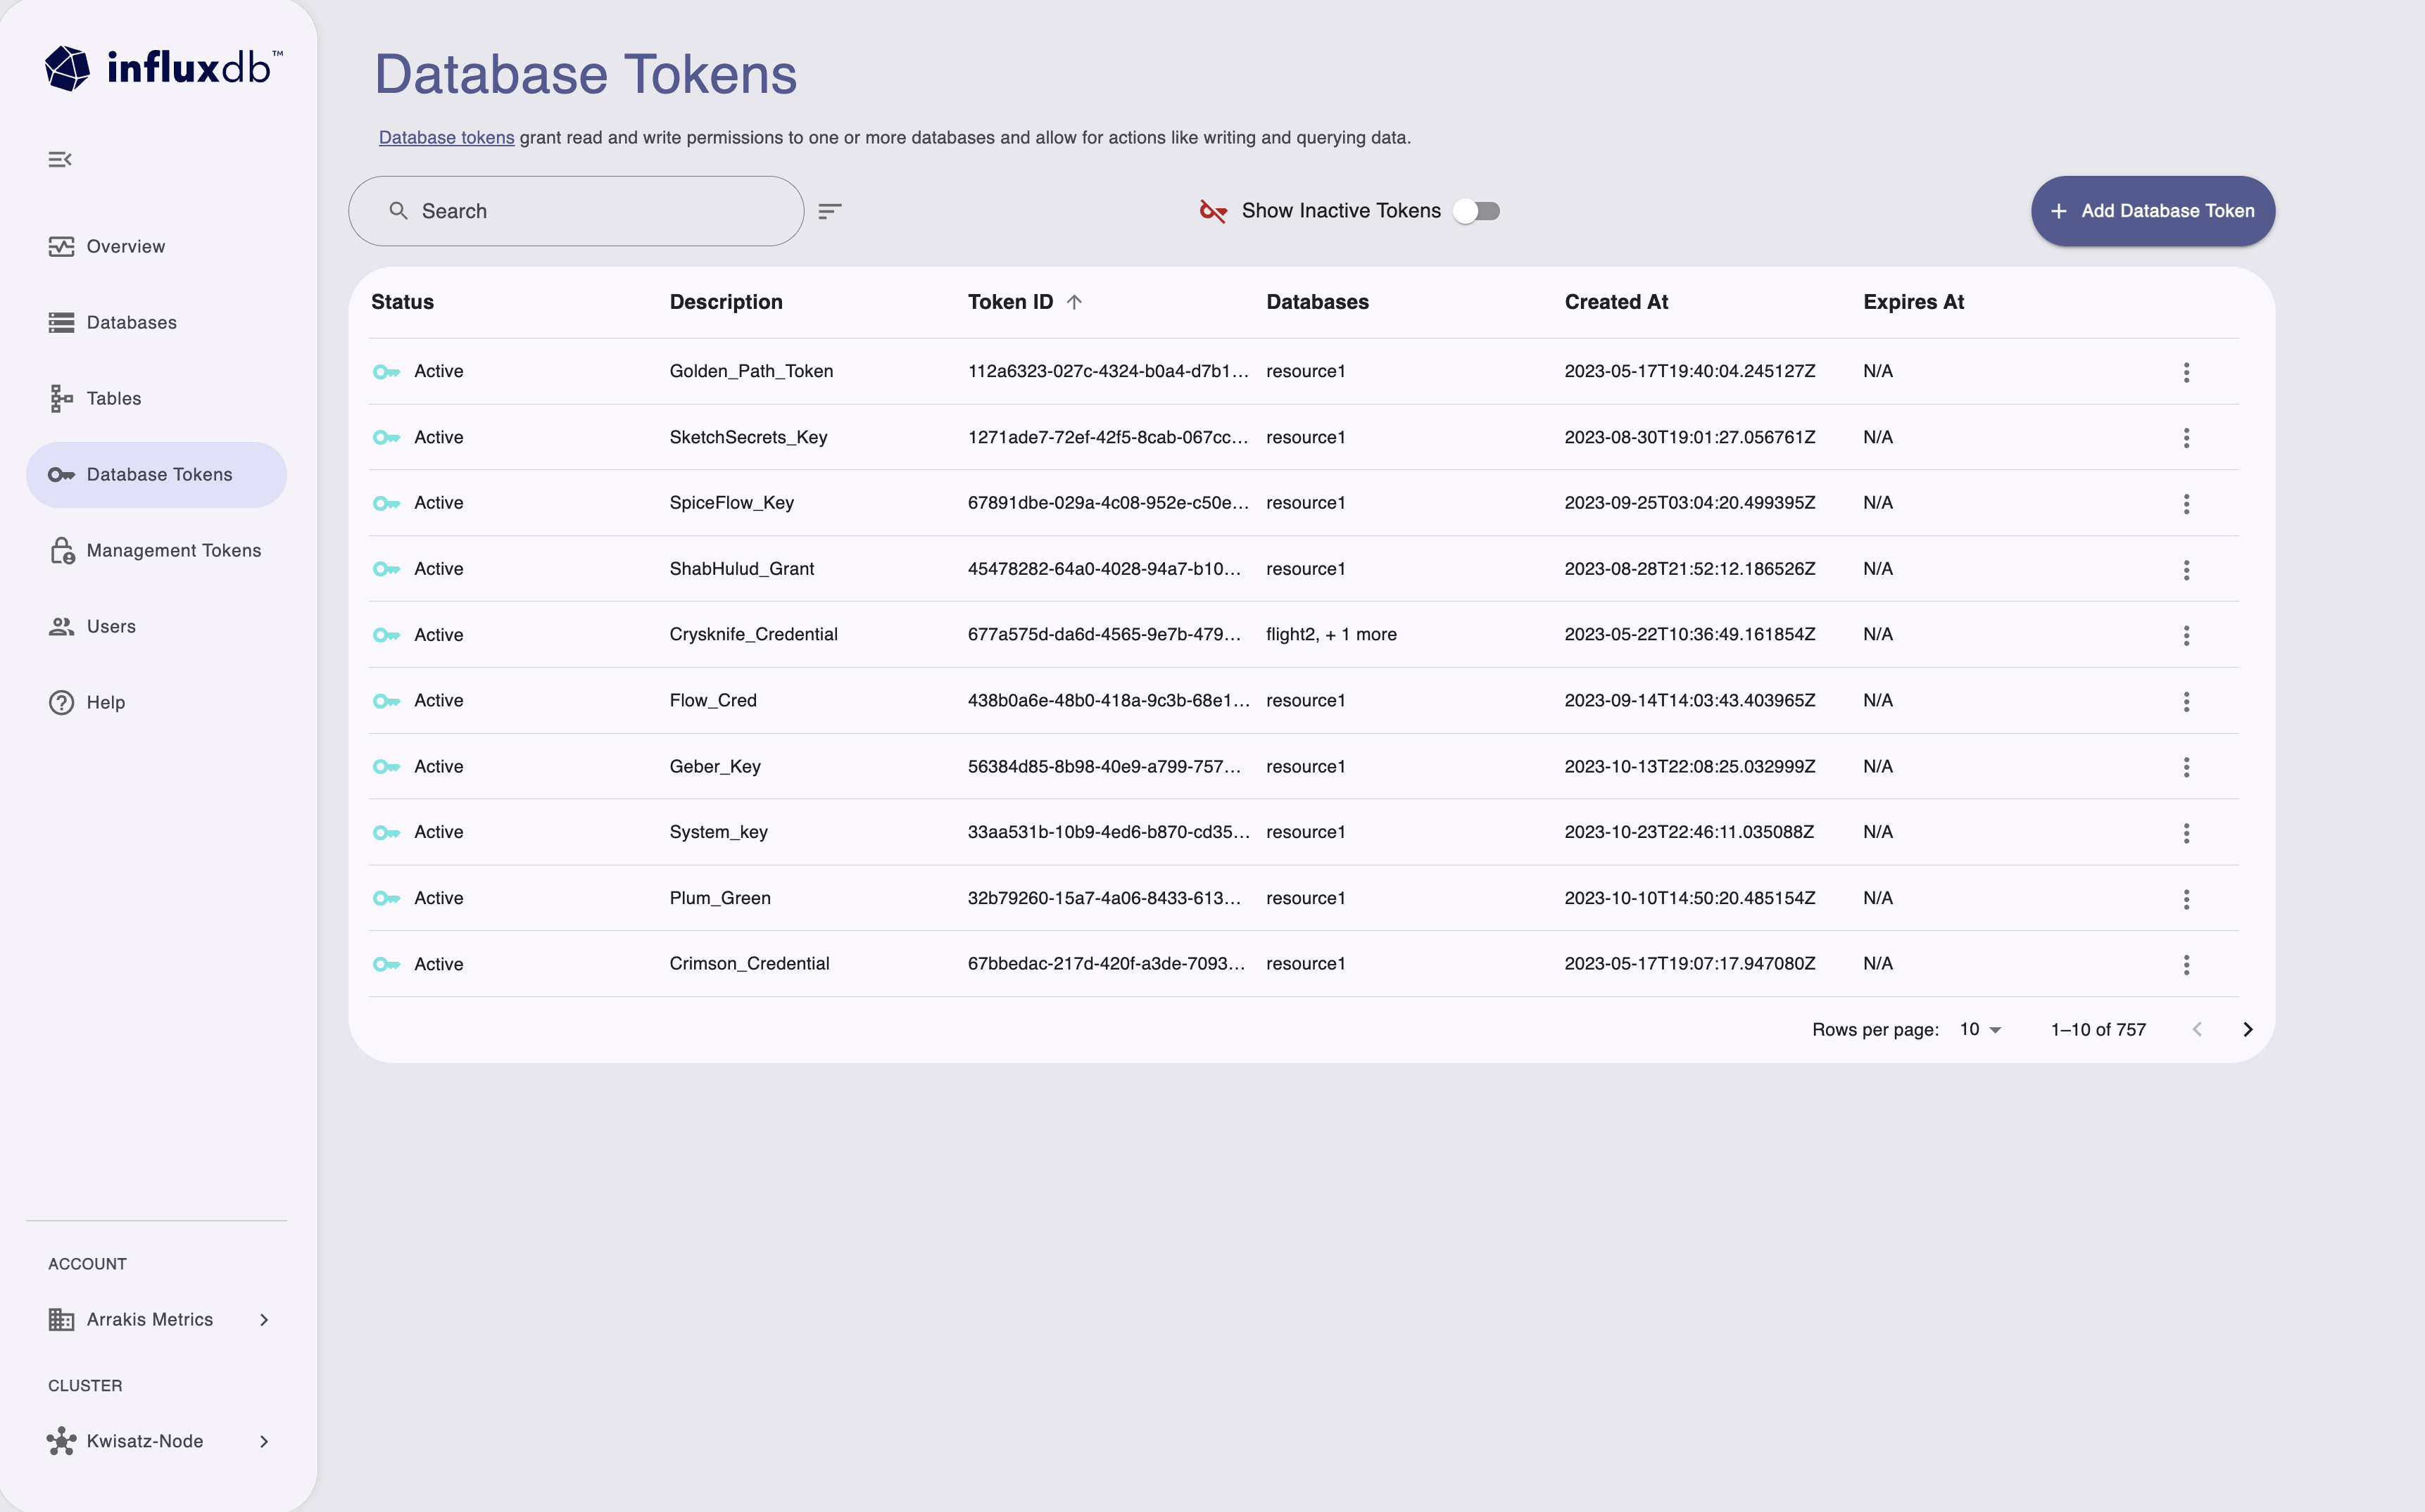Image resolution: width=2425 pixels, height=1512 pixels.
Task: Sort by the Description column header
Action: pos(725,302)
